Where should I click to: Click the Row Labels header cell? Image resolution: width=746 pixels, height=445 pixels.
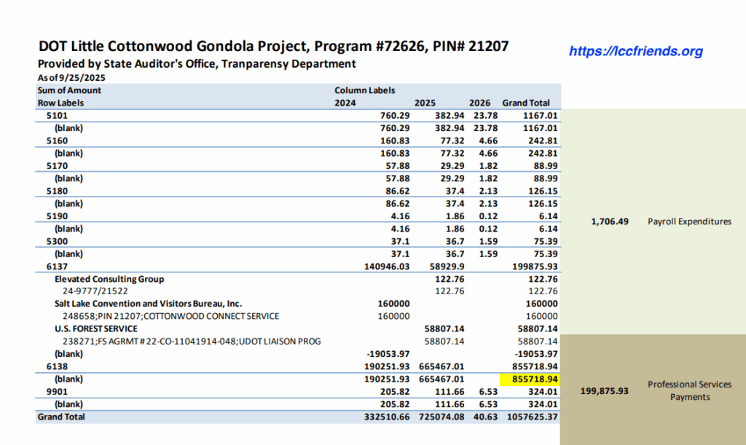pyautogui.click(x=60, y=103)
